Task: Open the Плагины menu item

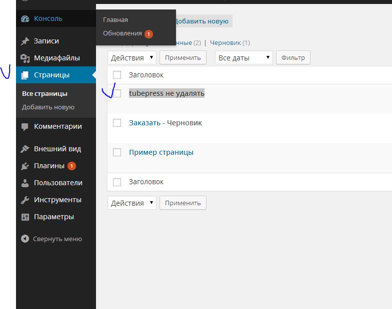Action: click(x=56, y=166)
